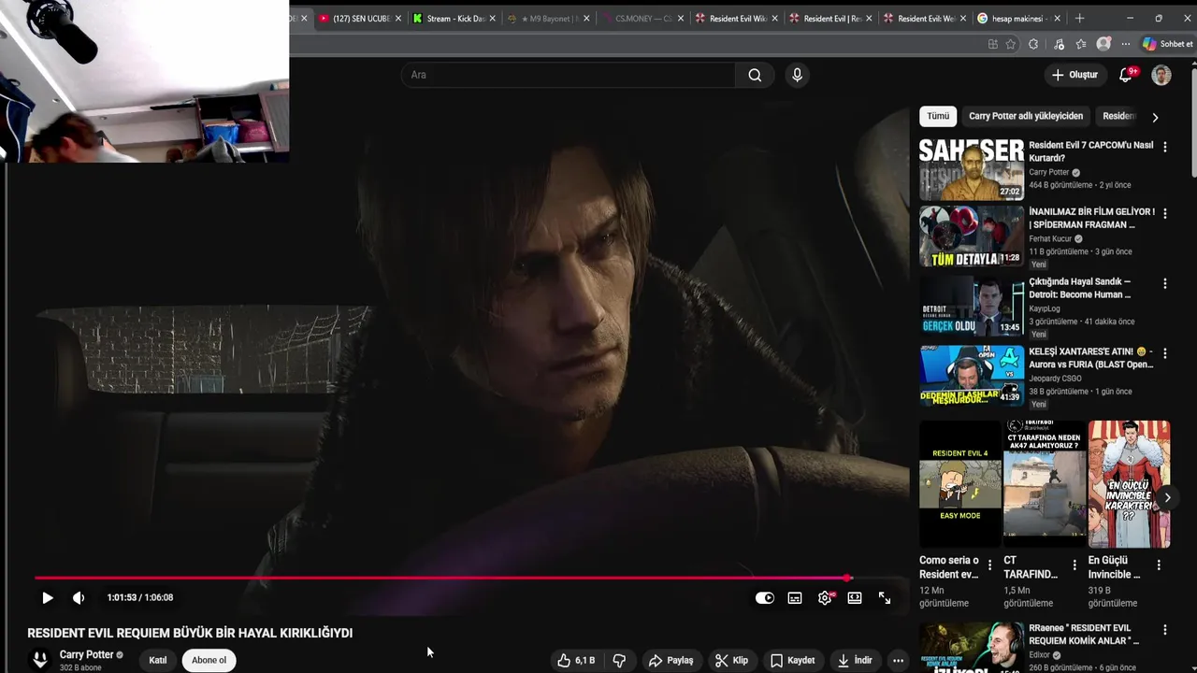The height and width of the screenshot is (673, 1197).
Task: Click the Katıl join button
Action: tap(158, 660)
